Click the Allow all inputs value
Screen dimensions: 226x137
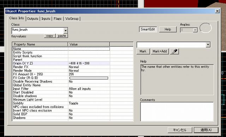pyautogui.click(x=80, y=89)
